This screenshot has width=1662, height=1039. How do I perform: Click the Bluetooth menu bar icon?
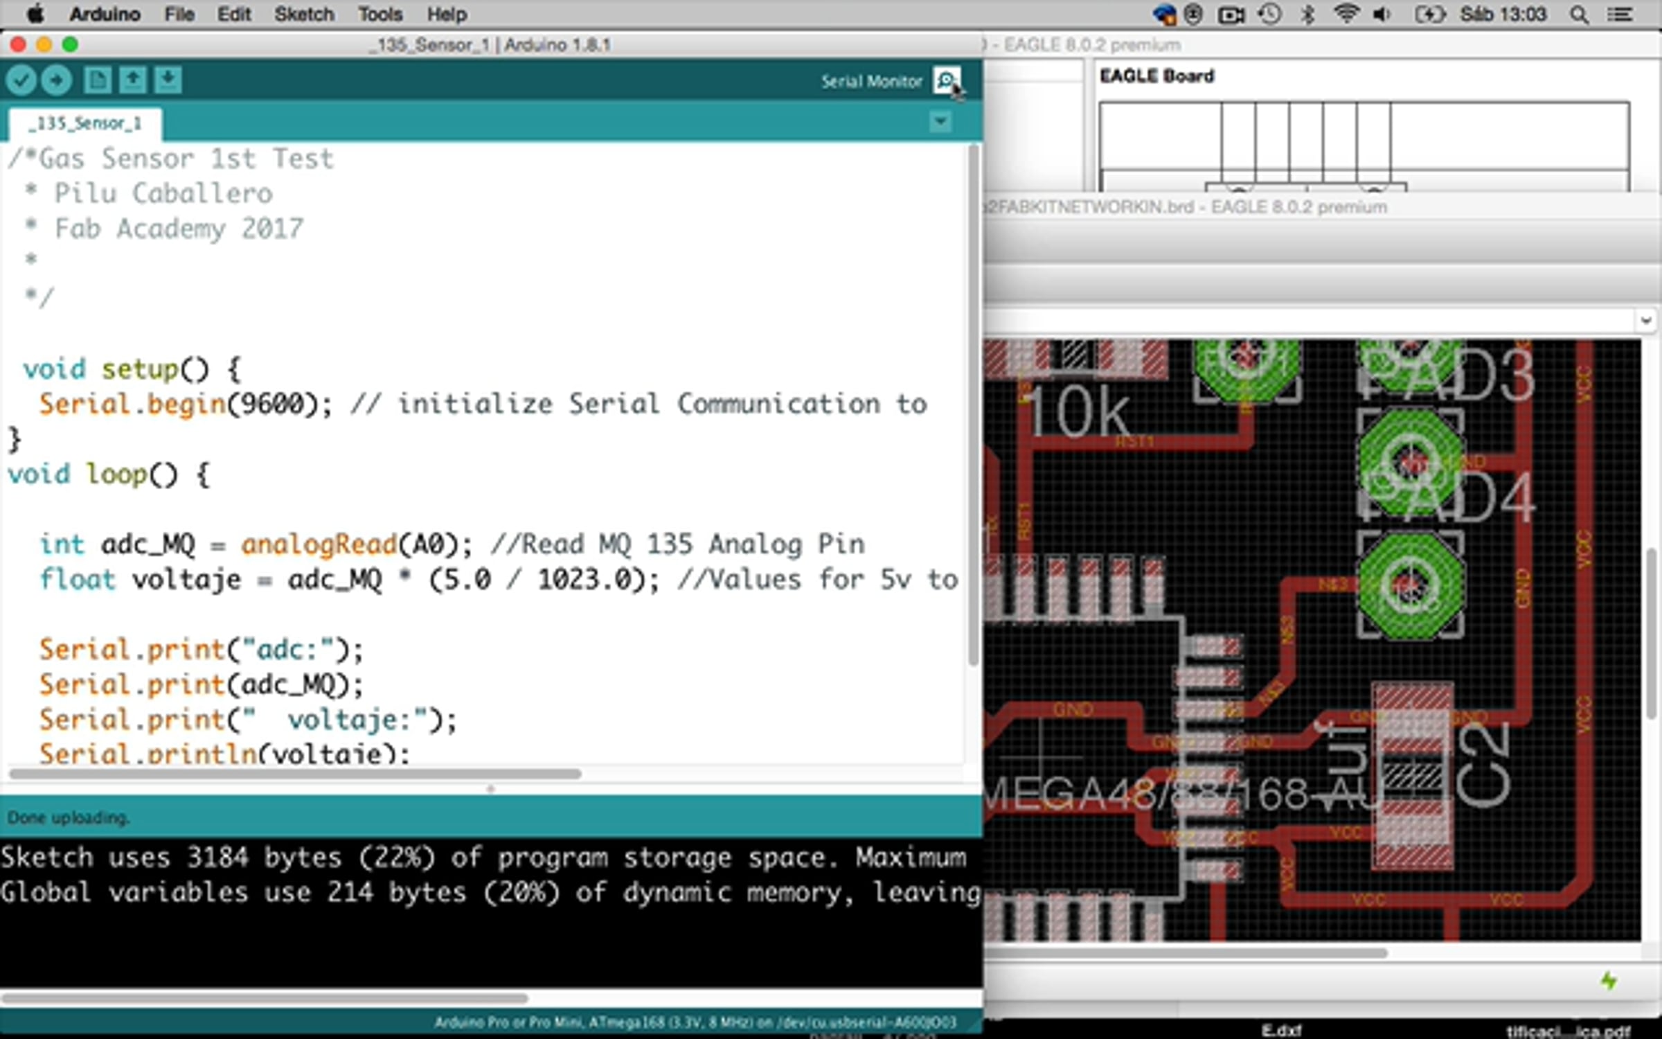coord(1308,14)
